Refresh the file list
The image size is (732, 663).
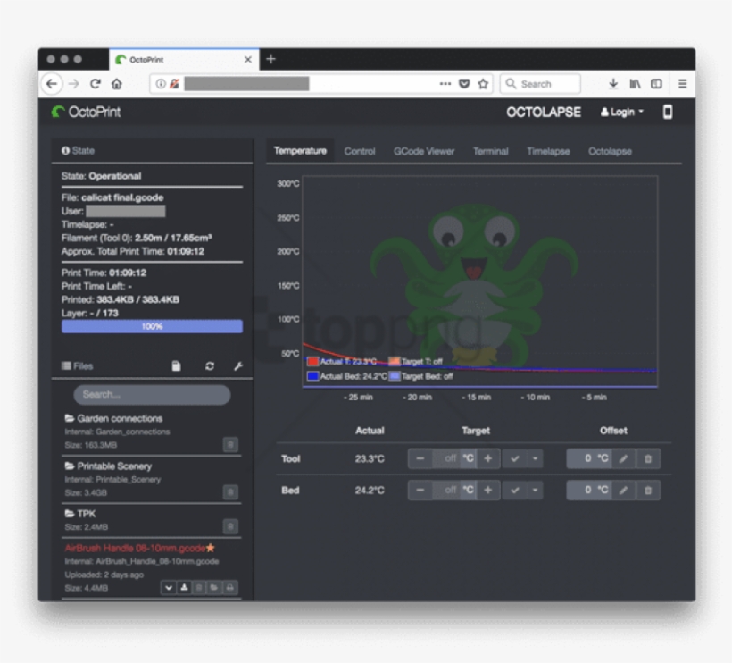(210, 365)
